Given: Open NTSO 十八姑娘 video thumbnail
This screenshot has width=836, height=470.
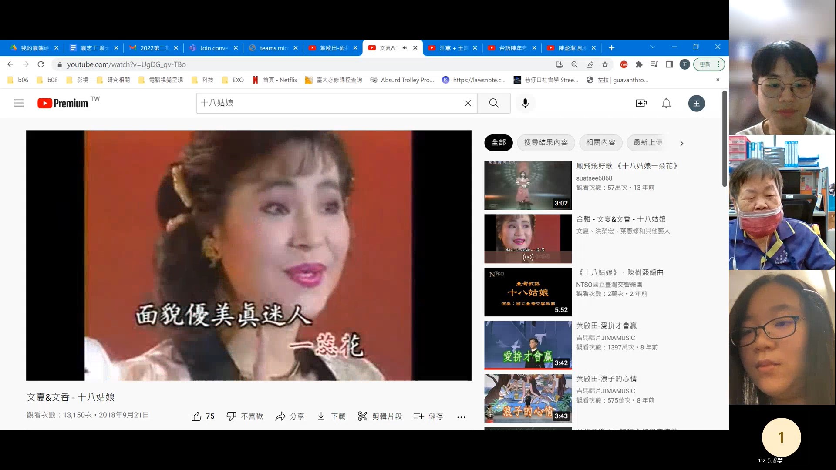Looking at the screenshot, I should (528, 292).
